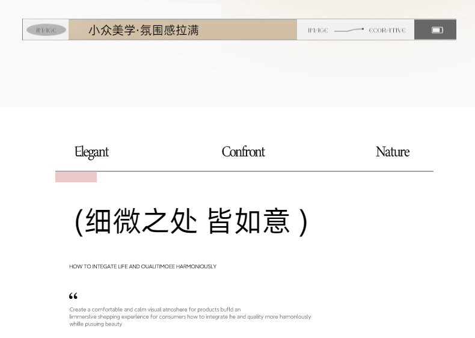
Task: Click the opening parenthesis before 细微之处
Action: click(x=79, y=222)
